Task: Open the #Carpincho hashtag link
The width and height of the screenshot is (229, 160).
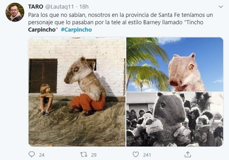Action: point(76,30)
